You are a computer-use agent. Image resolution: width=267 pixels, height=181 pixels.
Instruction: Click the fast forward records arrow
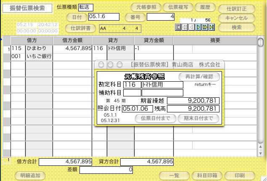(205, 27)
